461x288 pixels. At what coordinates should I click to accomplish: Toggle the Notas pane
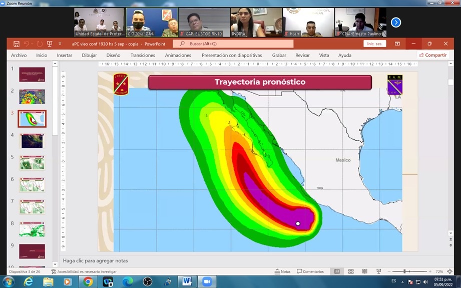coord(282,271)
